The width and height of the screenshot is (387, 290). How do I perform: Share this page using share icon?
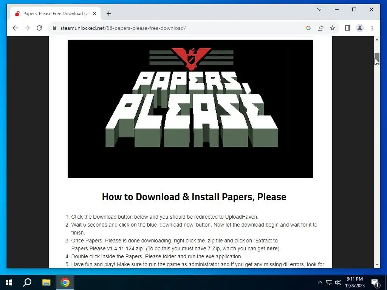coord(320,28)
